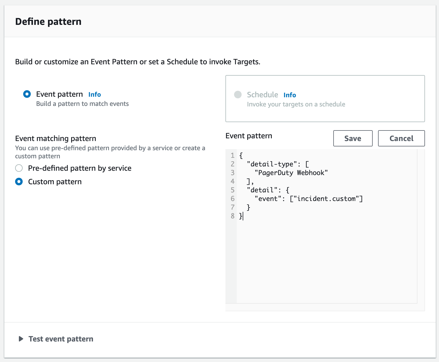
Task: Click 'Invoke your targets on a schedule' text
Action: (296, 104)
